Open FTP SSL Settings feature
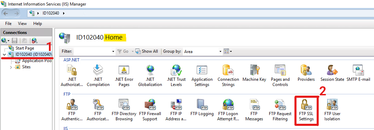The width and height of the screenshot is (374, 130). click(x=306, y=110)
